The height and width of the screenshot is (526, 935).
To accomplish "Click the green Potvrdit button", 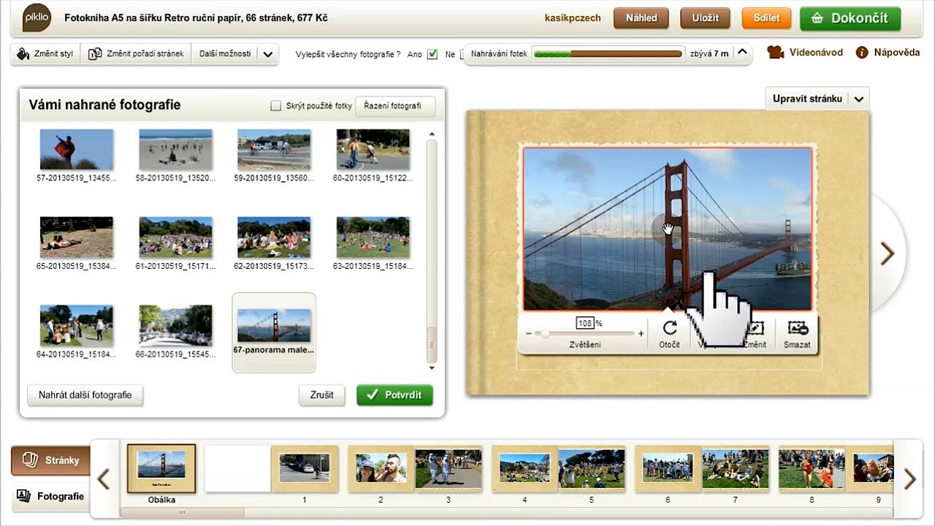I will click(x=394, y=395).
